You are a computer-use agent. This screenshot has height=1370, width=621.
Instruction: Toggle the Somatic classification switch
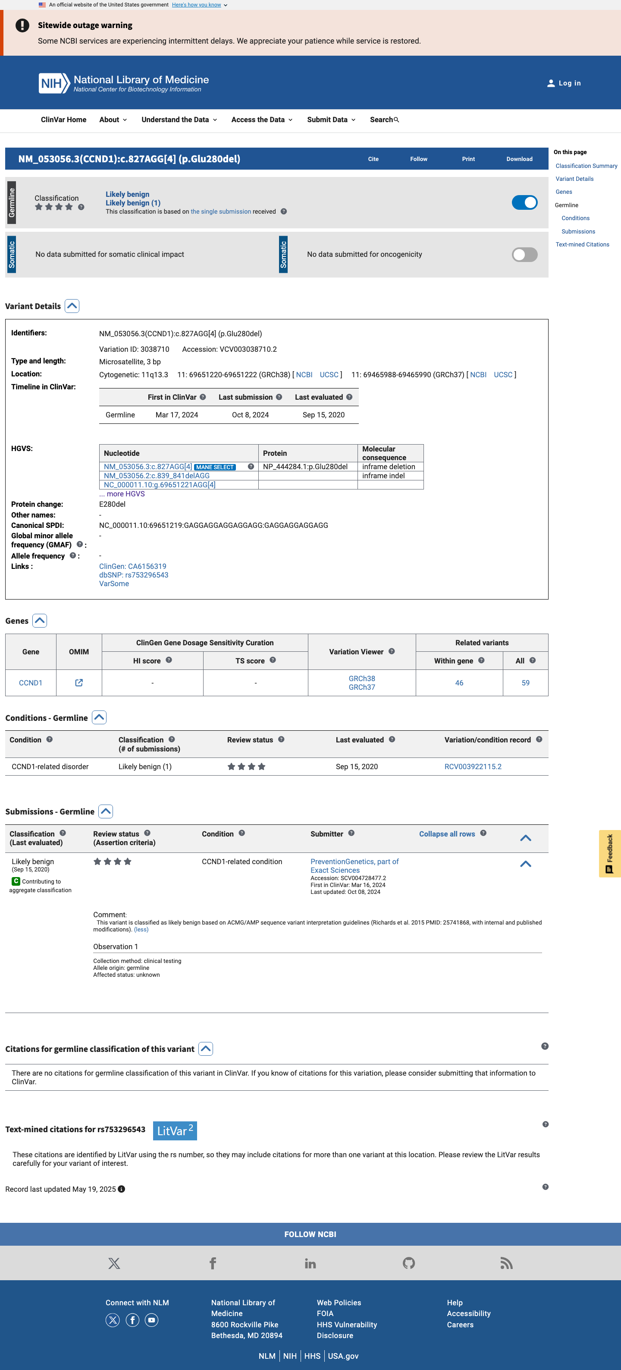(524, 255)
